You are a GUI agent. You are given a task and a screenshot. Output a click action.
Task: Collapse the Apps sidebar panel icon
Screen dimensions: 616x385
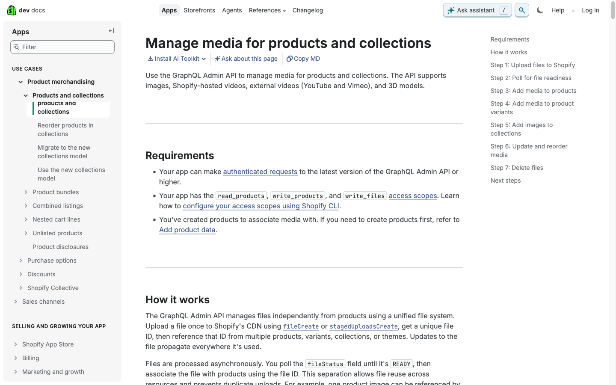(111, 31)
